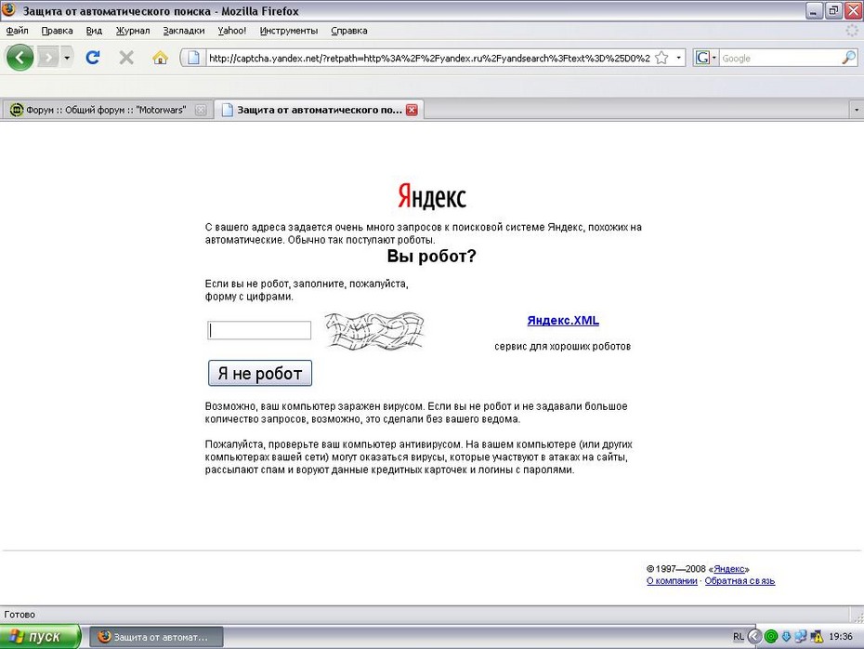This screenshot has width=864, height=649.
Task: Open the list-all-tabs dropdown arrow
Action: (856, 110)
